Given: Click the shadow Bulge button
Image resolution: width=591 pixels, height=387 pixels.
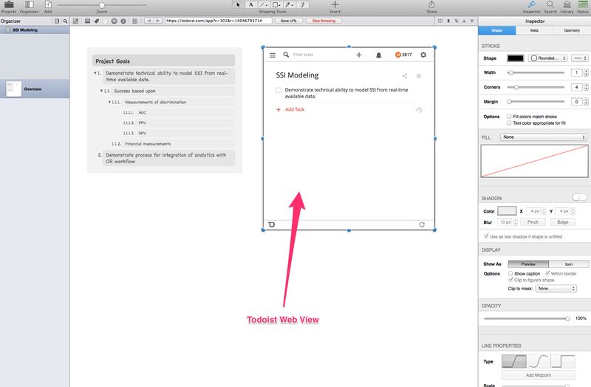Looking at the screenshot, I should [562, 222].
